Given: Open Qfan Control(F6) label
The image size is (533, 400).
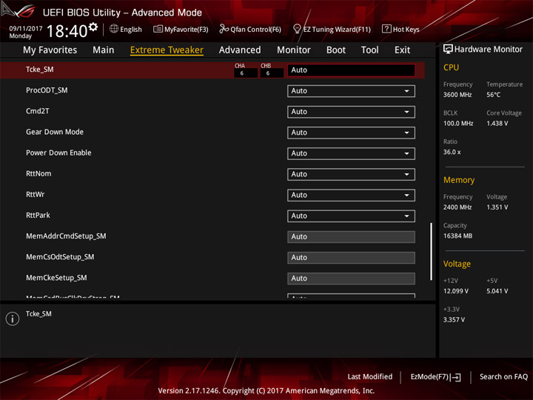Looking at the screenshot, I should click(255, 29).
